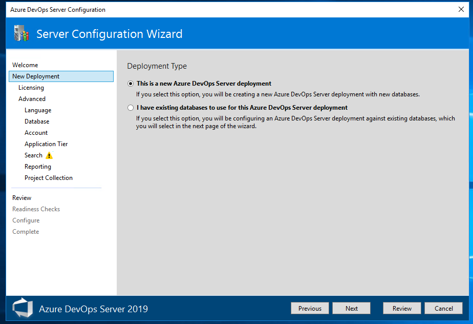This screenshot has width=473, height=324.
Task: Click the Readiness Checks step
Action: [x=36, y=209]
